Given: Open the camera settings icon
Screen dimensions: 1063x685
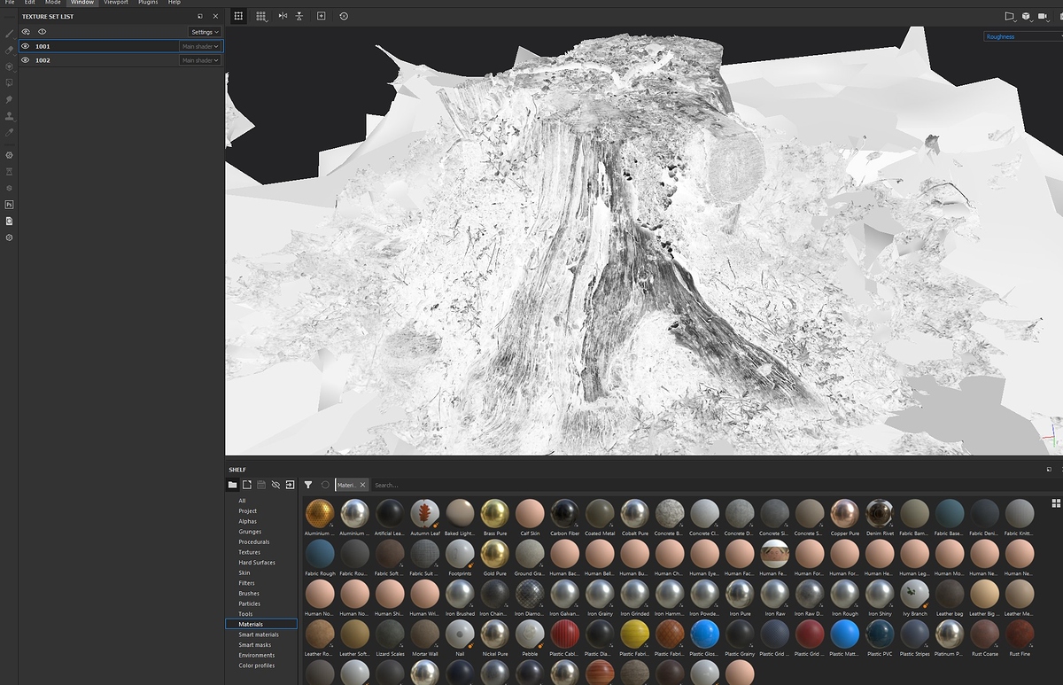Looking at the screenshot, I should coord(1043,16).
